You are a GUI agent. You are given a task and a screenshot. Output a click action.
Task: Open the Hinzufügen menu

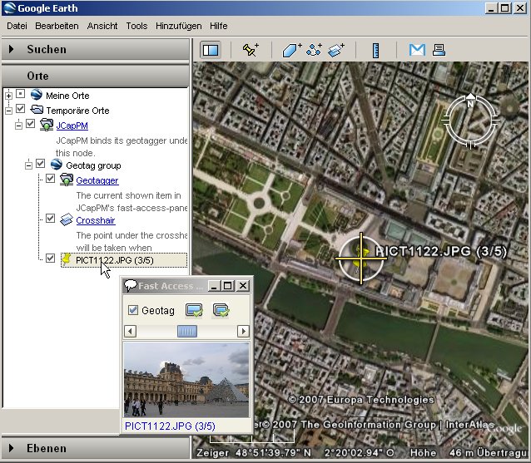[x=178, y=26]
